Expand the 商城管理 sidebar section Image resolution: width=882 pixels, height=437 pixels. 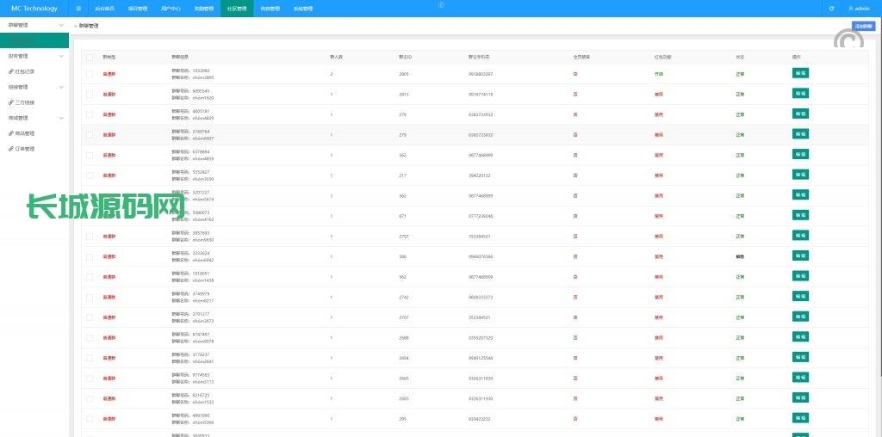[34, 118]
